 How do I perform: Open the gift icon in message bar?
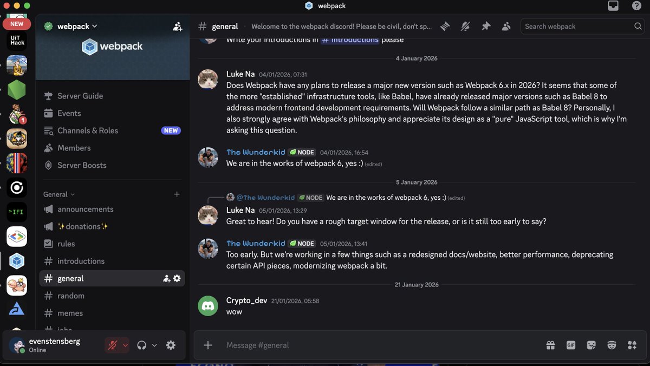point(550,345)
